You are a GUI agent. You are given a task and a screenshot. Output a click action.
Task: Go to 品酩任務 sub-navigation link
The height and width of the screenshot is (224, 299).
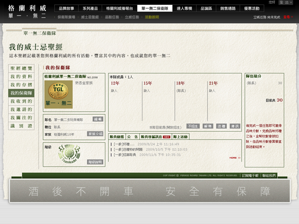[112, 17]
